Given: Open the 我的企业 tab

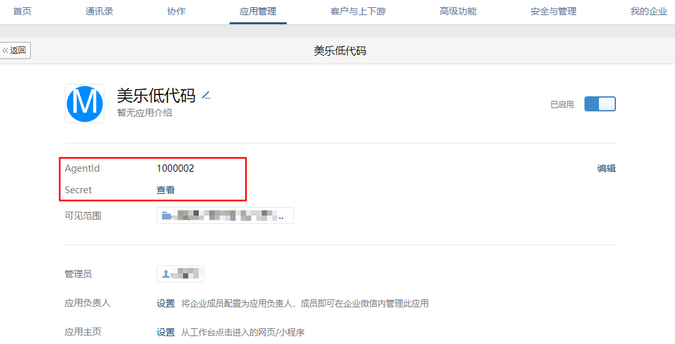Looking at the screenshot, I should [649, 12].
